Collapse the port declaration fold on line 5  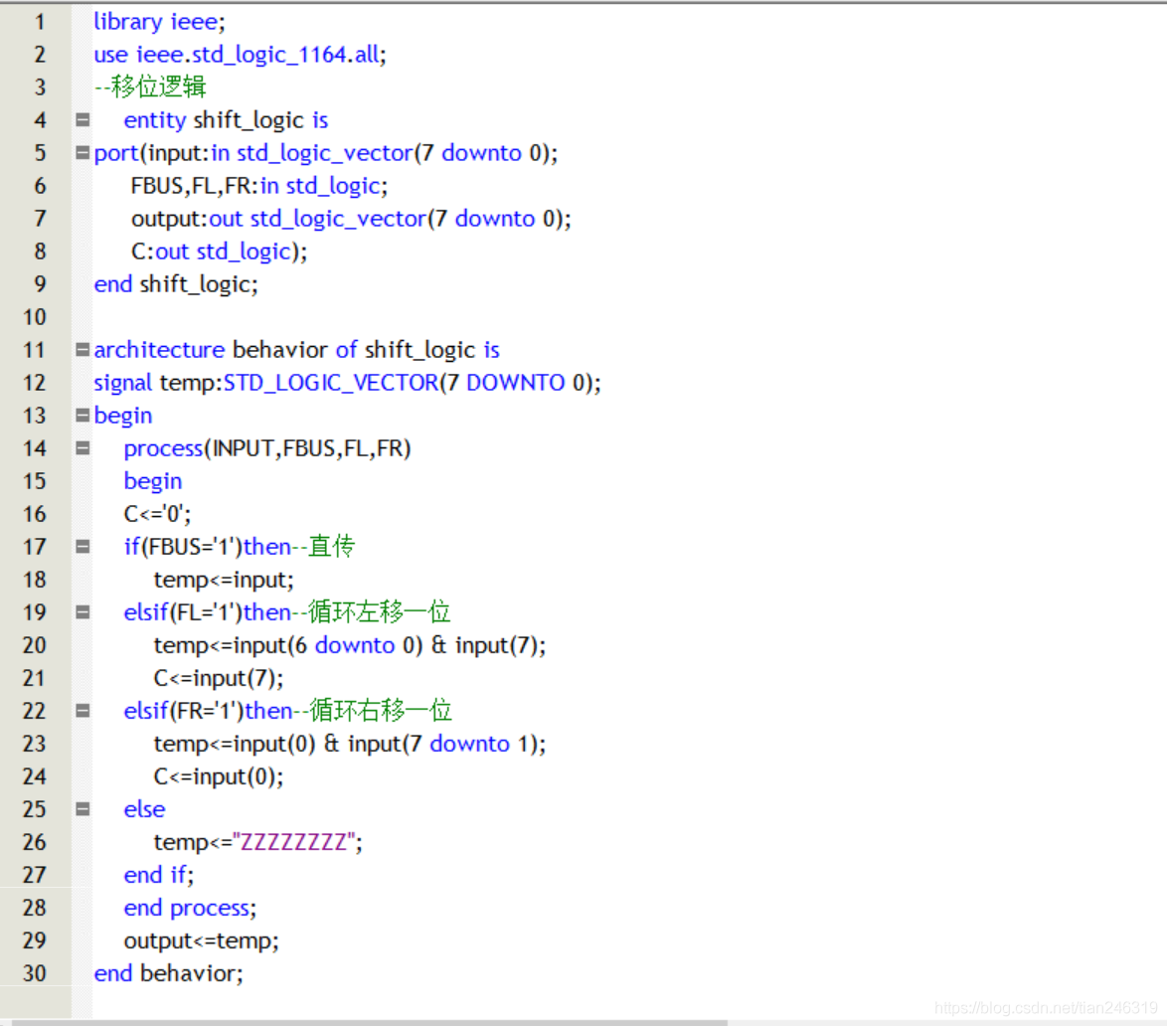pyautogui.click(x=83, y=153)
